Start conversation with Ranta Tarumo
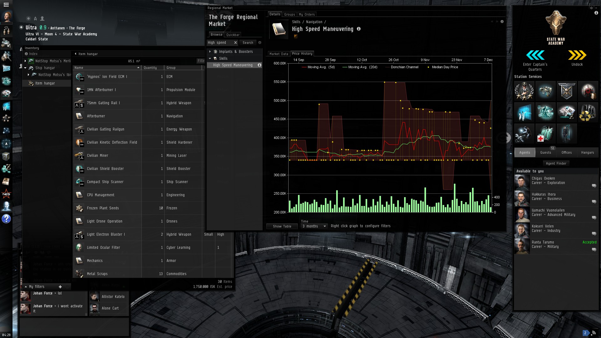 (x=594, y=249)
